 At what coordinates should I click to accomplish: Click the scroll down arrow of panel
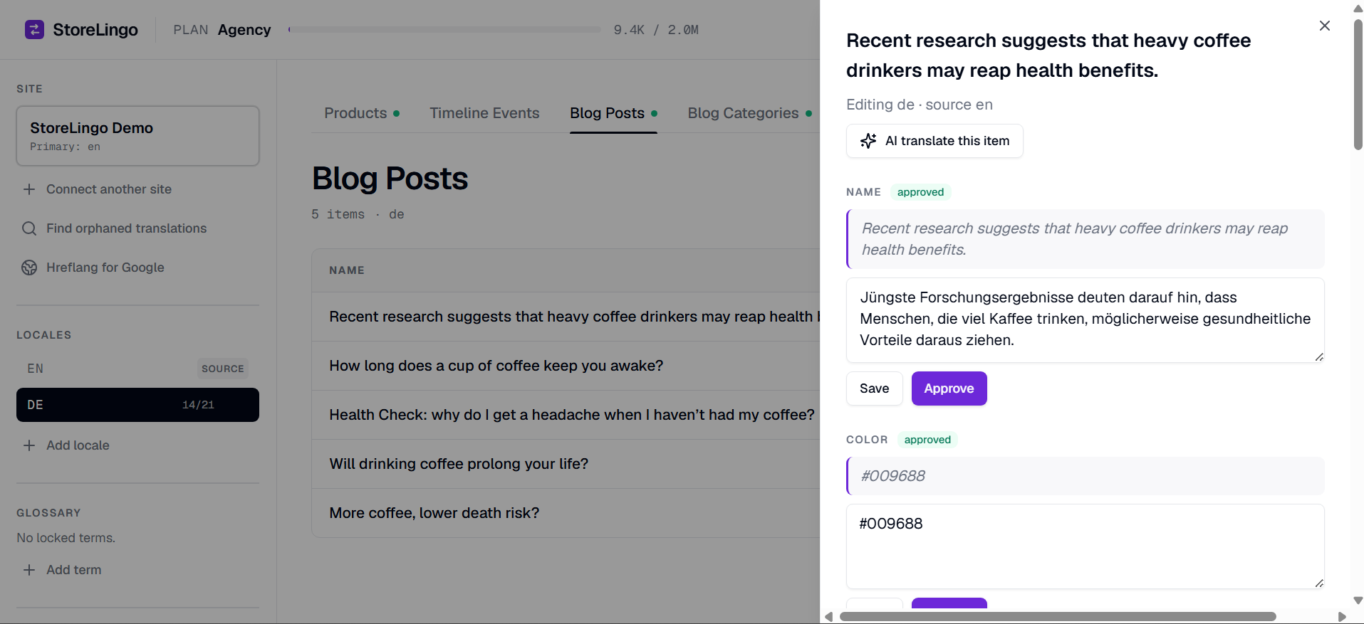pos(1358,601)
